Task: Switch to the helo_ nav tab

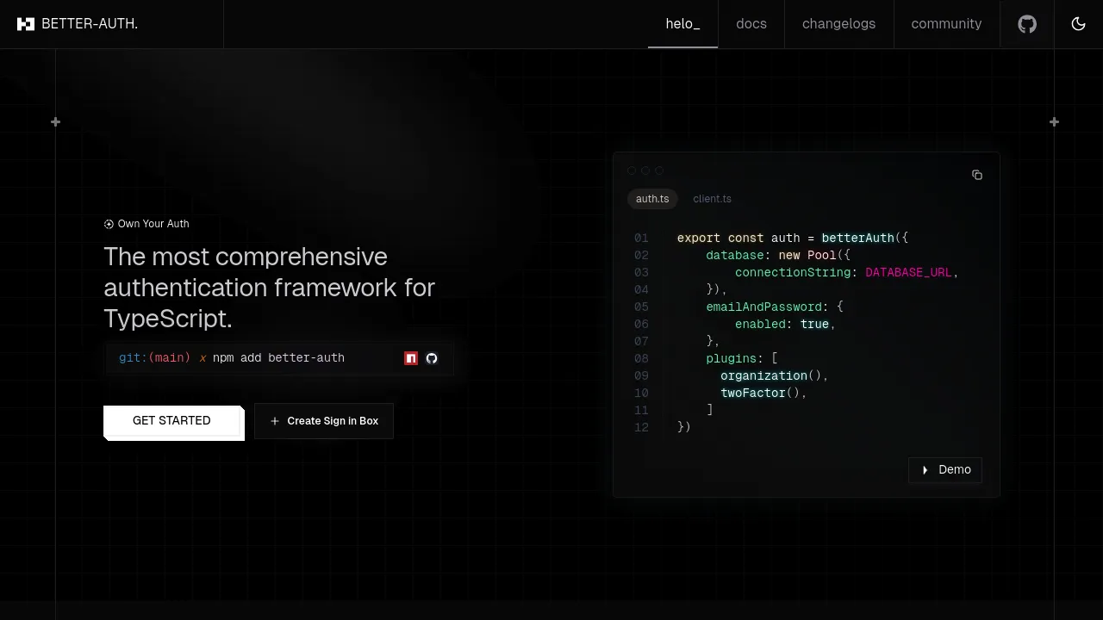Action: 682,24
